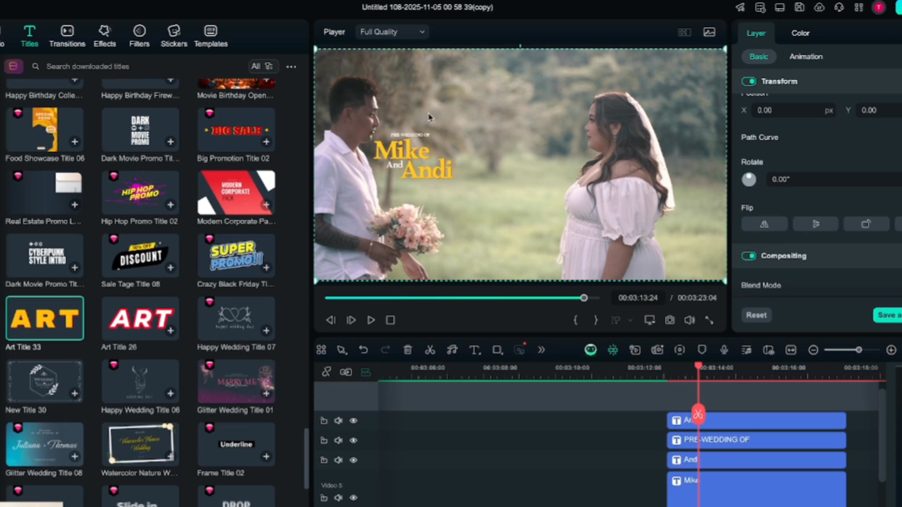Click the Discount Sale Tage Title 08 thumbnail

tap(140, 256)
